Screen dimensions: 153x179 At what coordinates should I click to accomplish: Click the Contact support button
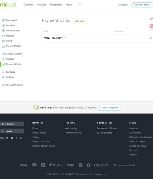click(x=110, y=108)
